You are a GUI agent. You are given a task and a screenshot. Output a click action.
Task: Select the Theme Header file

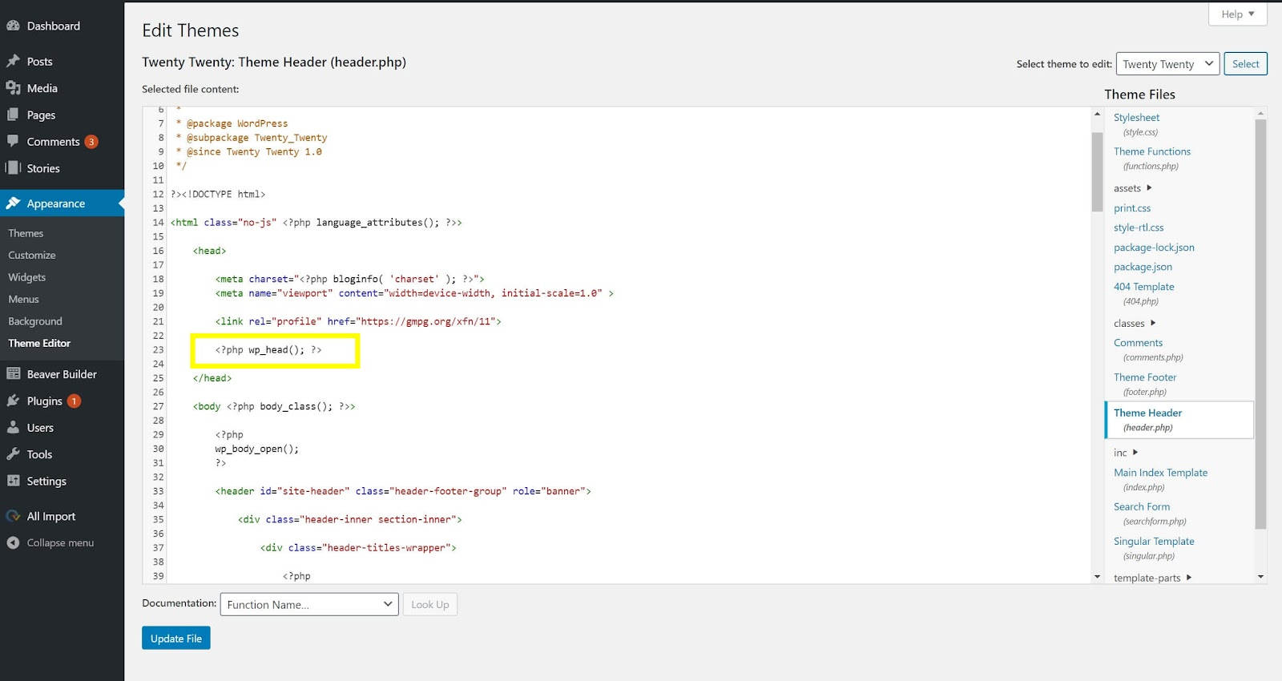(x=1179, y=420)
